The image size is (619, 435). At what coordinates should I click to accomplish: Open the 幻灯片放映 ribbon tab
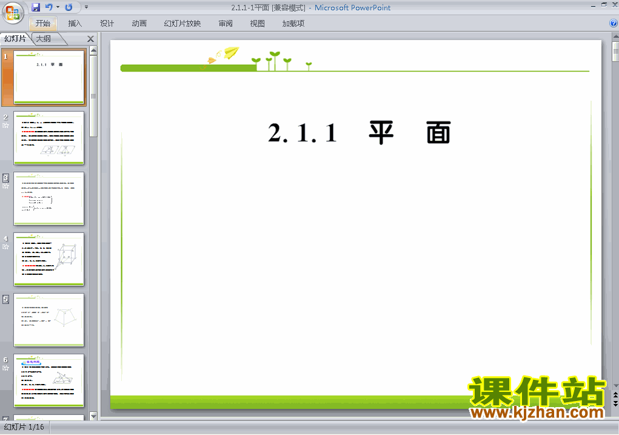click(x=182, y=23)
